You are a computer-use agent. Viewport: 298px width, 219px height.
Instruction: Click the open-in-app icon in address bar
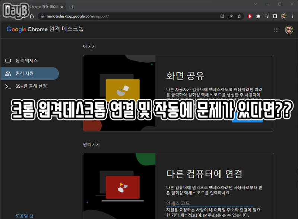point(222,16)
